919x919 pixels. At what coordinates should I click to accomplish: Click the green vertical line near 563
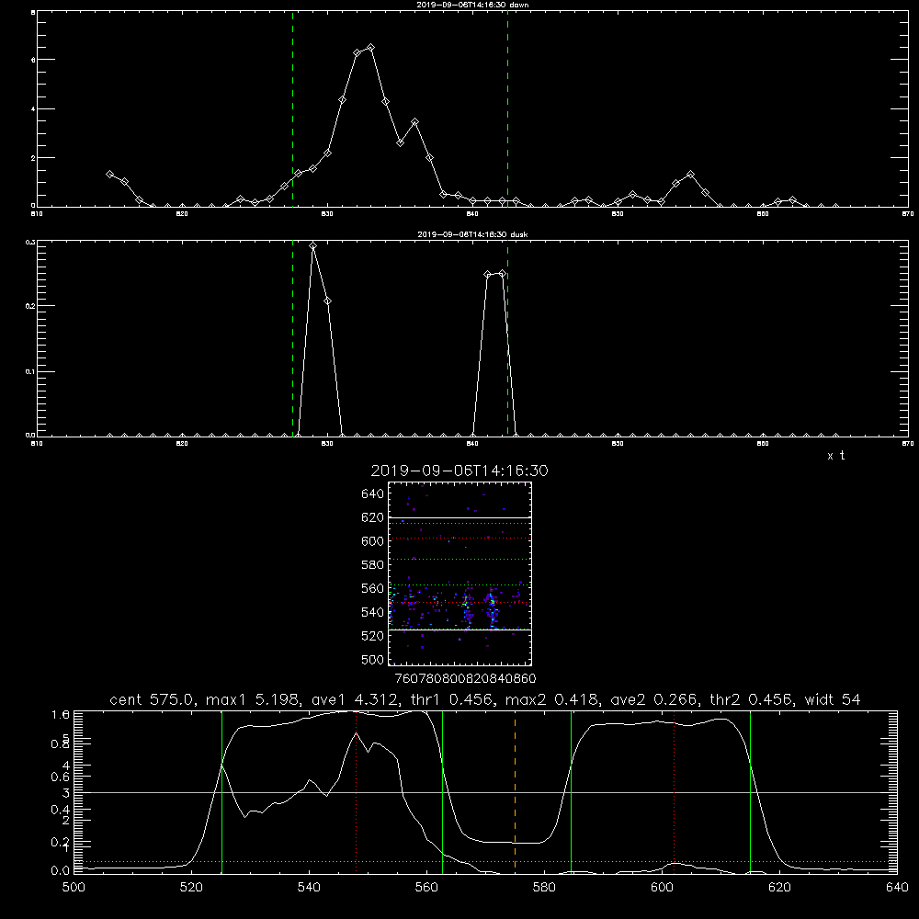tap(443, 791)
